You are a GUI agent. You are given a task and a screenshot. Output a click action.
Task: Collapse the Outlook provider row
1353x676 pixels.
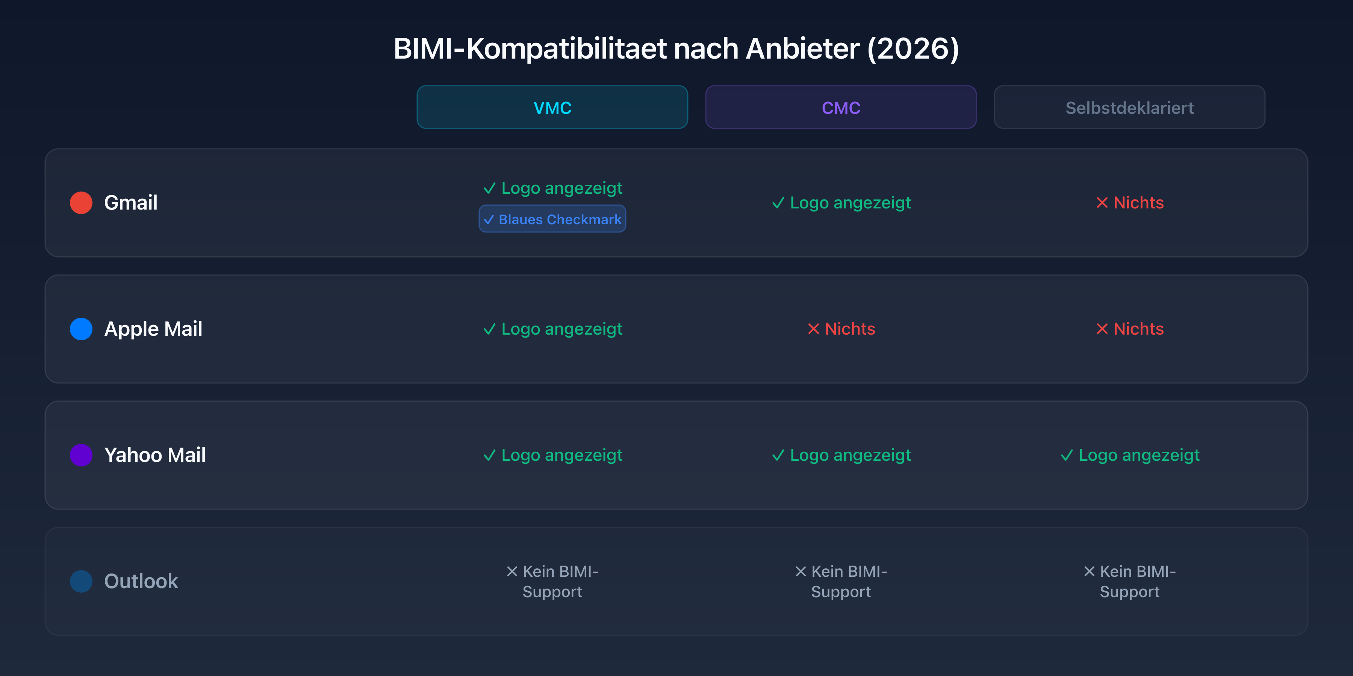pos(676,581)
